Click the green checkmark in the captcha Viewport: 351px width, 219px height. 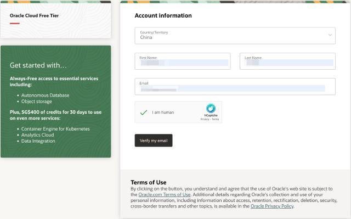pyautogui.click(x=144, y=112)
